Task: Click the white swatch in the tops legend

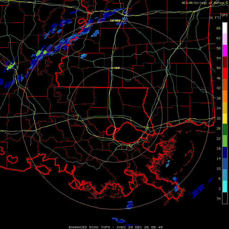Action: (x=225, y=28)
